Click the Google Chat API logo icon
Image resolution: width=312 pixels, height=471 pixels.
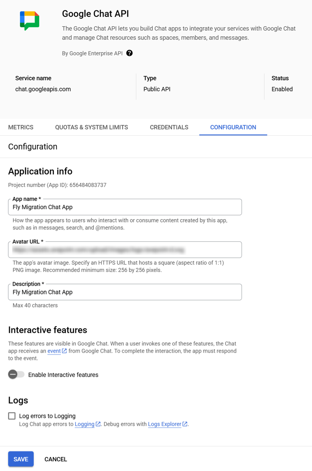click(30, 20)
